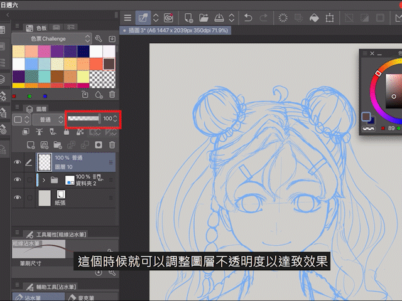Toggle Lock Layer padlock
Viewport: 402px width, 301px height.
pyautogui.click(x=67, y=132)
